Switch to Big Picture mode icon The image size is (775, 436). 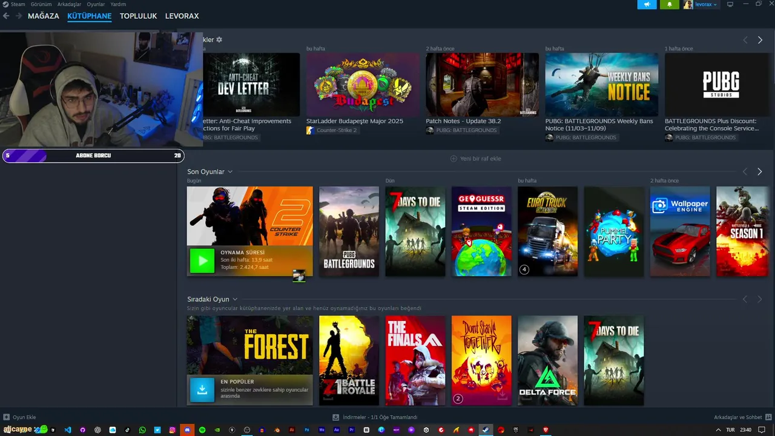(x=730, y=4)
